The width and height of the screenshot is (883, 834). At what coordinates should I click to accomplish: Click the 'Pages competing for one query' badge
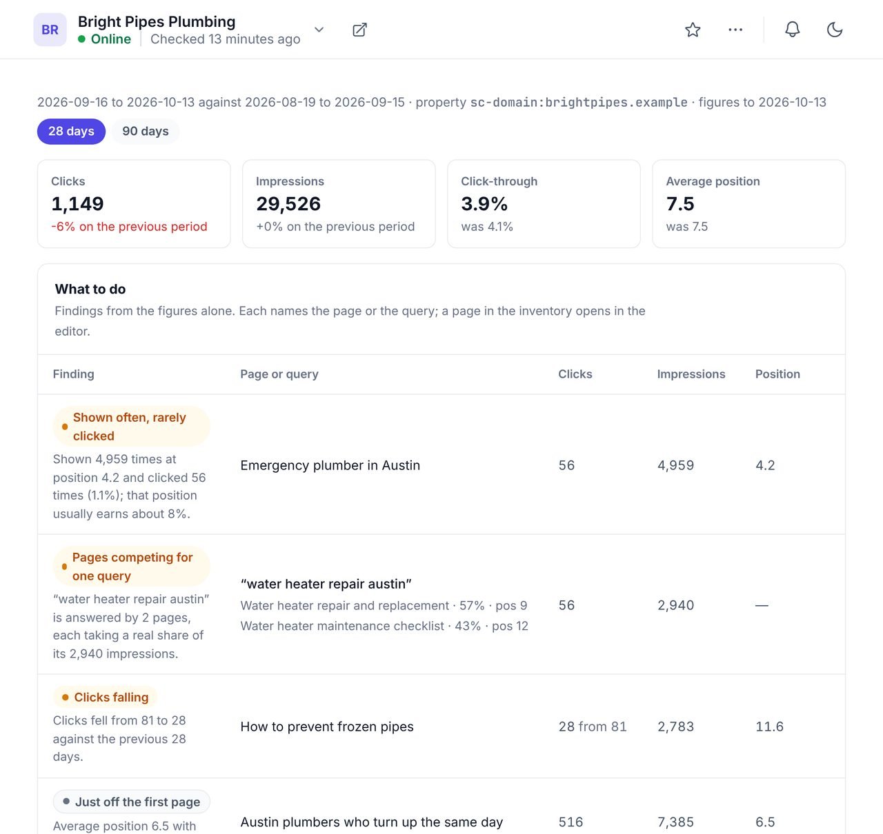[x=131, y=567]
